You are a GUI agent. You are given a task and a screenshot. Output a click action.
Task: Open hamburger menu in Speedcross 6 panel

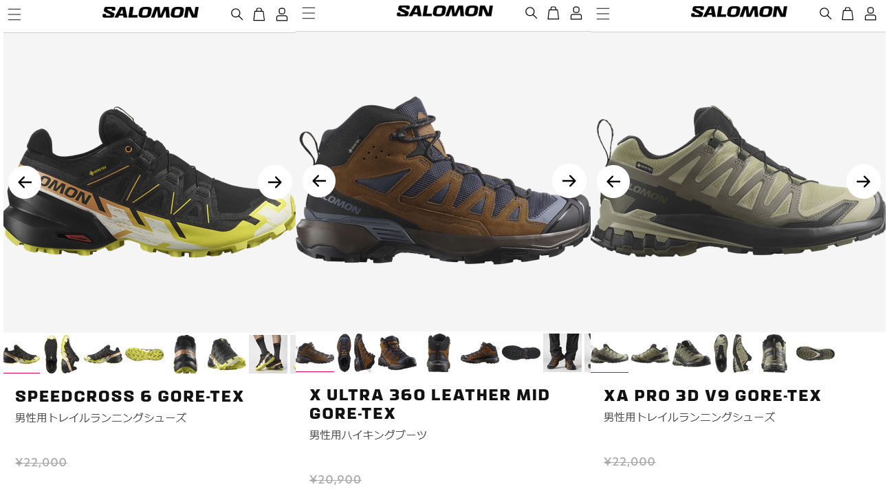(14, 14)
